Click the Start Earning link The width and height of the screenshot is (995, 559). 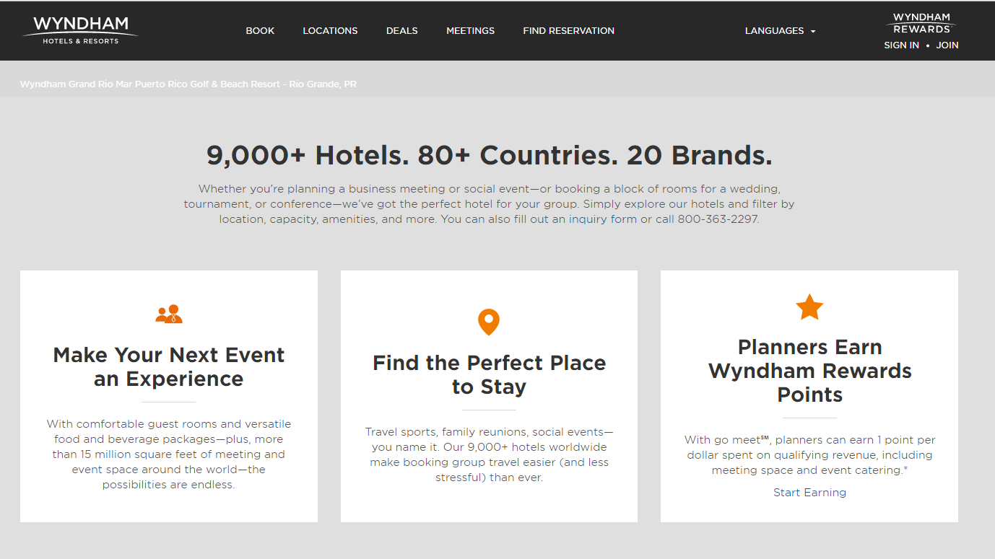809,493
